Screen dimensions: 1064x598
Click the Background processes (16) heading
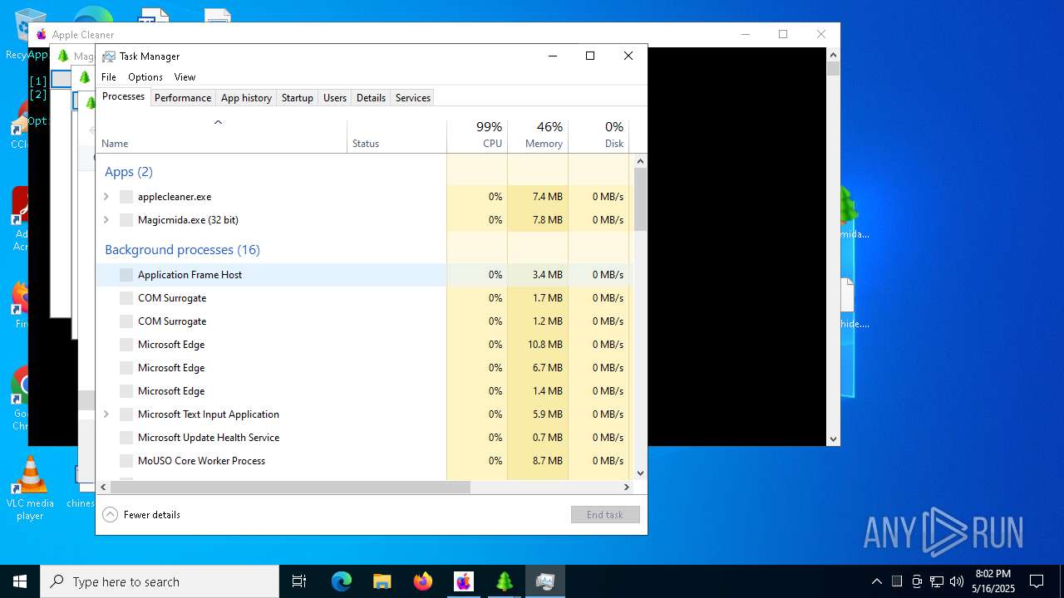coord(182,250)
